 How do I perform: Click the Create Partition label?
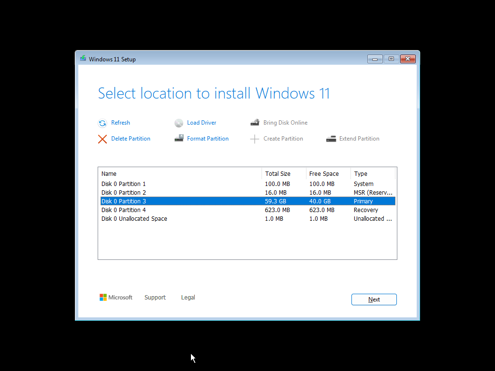pyautogui.click(x=283, y=139)
